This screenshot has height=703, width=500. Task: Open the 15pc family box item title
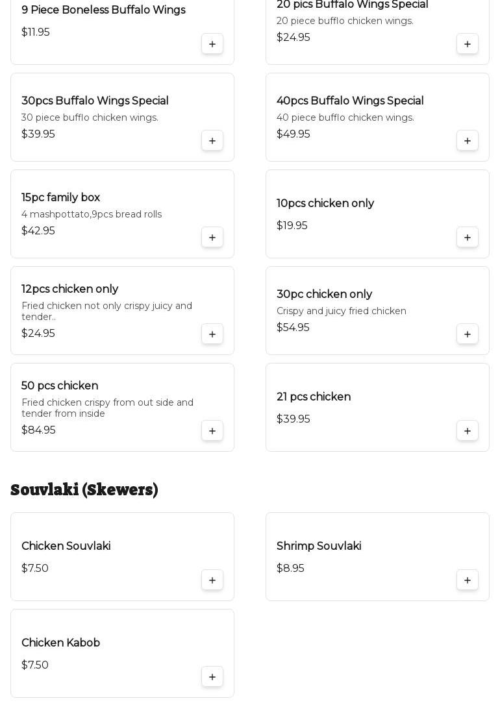pyautogui.click(x=60, y=197)
